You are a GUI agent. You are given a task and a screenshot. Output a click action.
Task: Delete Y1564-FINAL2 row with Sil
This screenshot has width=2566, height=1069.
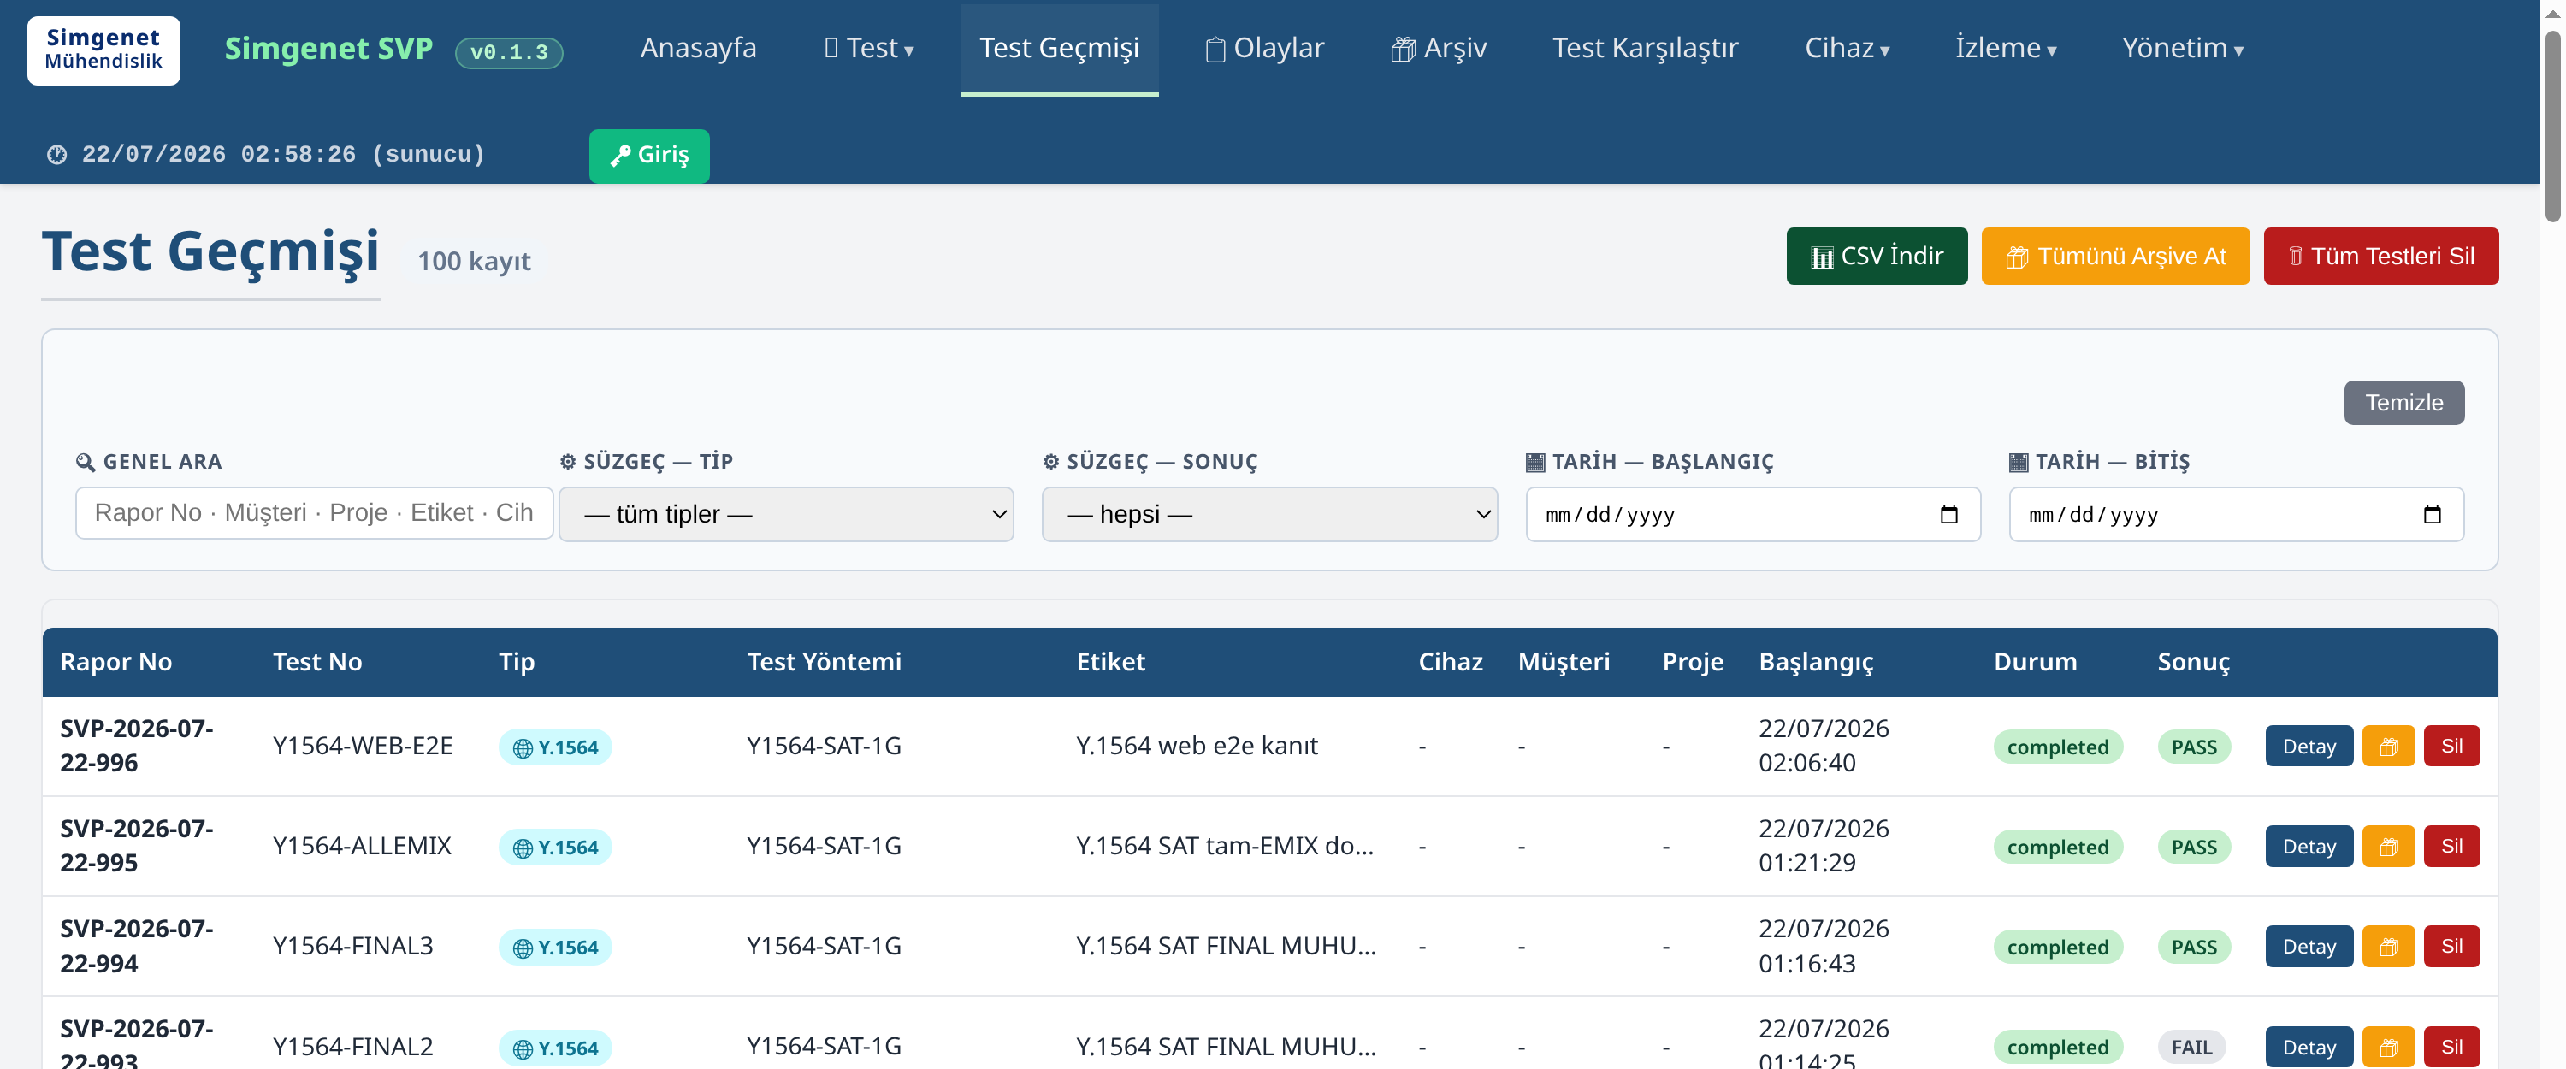(2451, 1047)
